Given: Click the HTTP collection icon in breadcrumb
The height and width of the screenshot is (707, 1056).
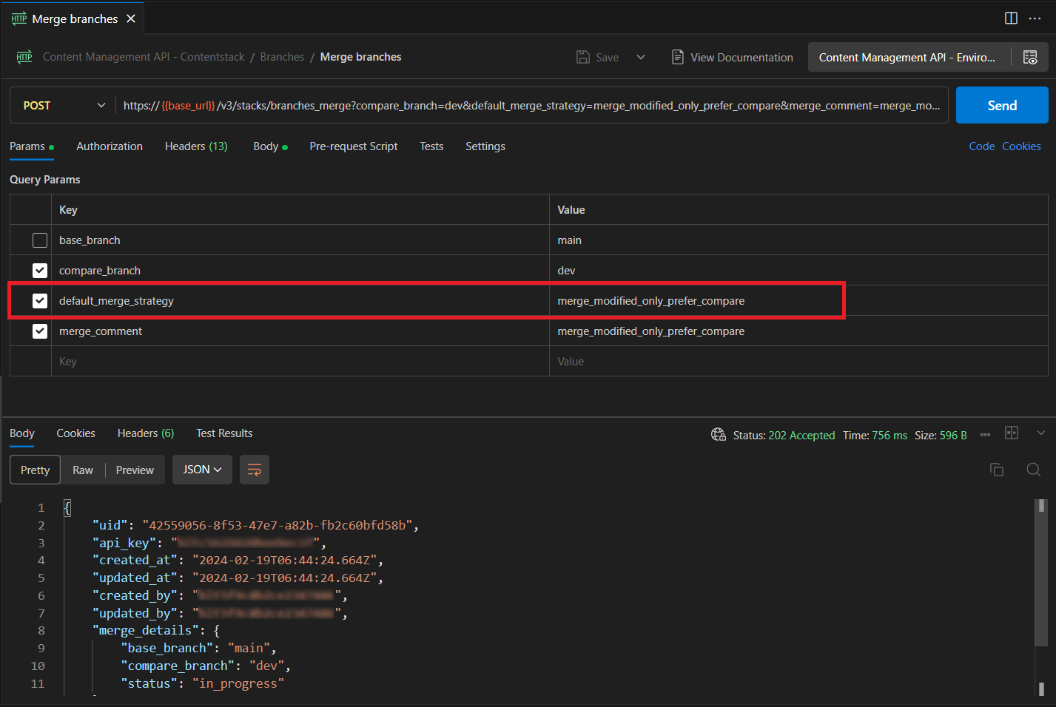Looking at the screenshot, I should [24, 57].
